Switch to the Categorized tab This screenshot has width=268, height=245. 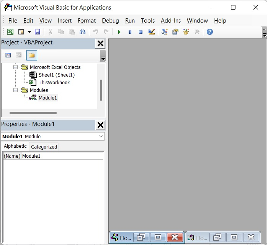click(x=44, y=147)
